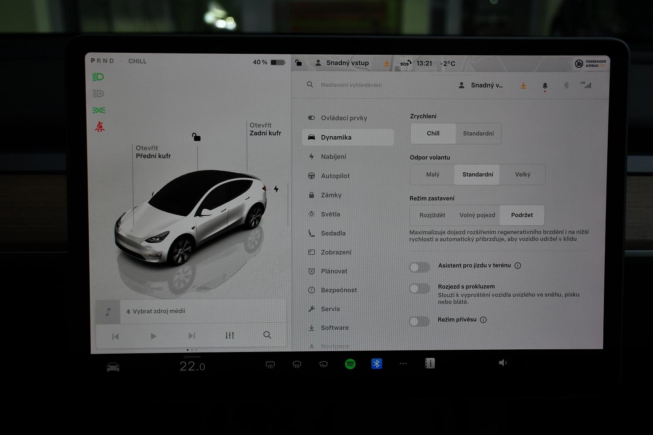Image resolution: width=653 pixels, height=435 pixels.
Task: Open the owner's manual icon
Action: click(430, 363)
